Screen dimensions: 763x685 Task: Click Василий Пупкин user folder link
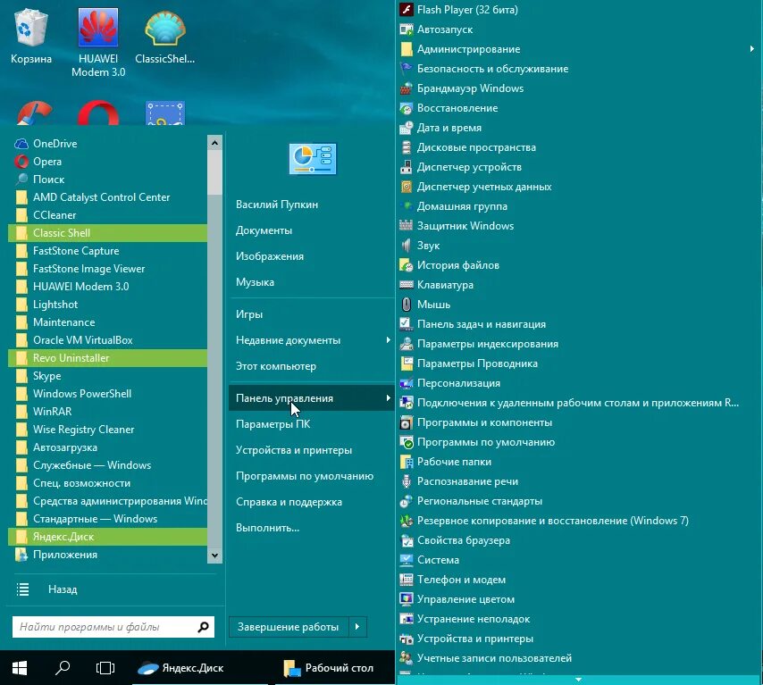click(312, 205)
